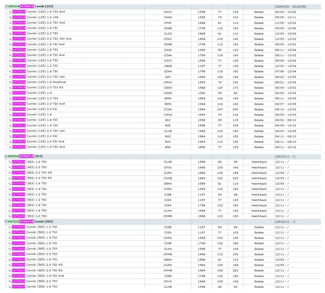Click magnifier beside Combi (1Z5) 1.6 MultiFuel
This screenshot has width=325, height=293.
[x=10, y=82]
